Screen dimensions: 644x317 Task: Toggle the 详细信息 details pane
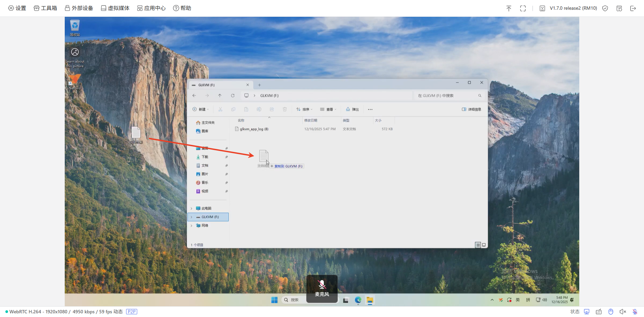[x=471, y=109]
